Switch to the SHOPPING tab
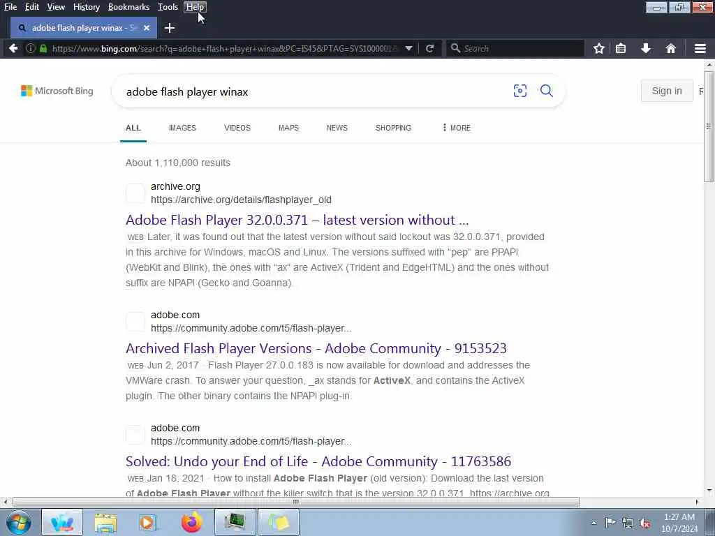The image size is (715, 536). pos(393,128)
